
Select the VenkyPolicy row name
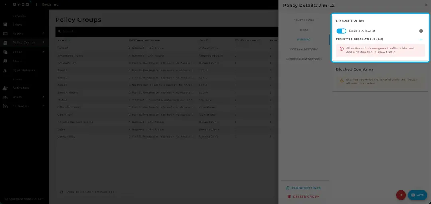[66, 137]
